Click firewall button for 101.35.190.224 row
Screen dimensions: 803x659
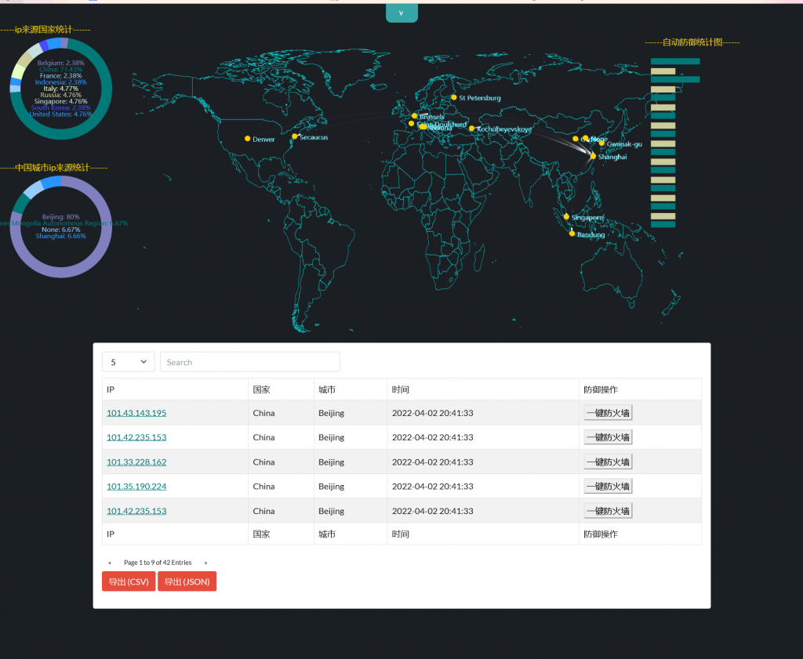608,487
